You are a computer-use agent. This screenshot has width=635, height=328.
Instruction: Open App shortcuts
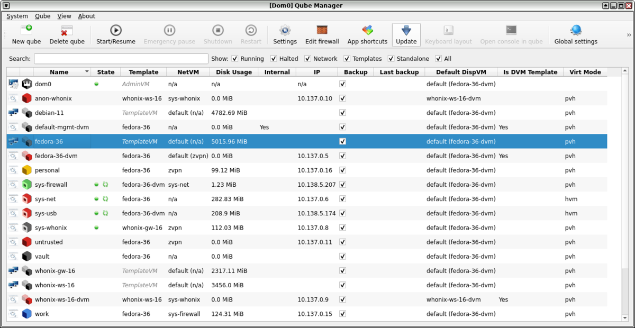tap(367, 35)
